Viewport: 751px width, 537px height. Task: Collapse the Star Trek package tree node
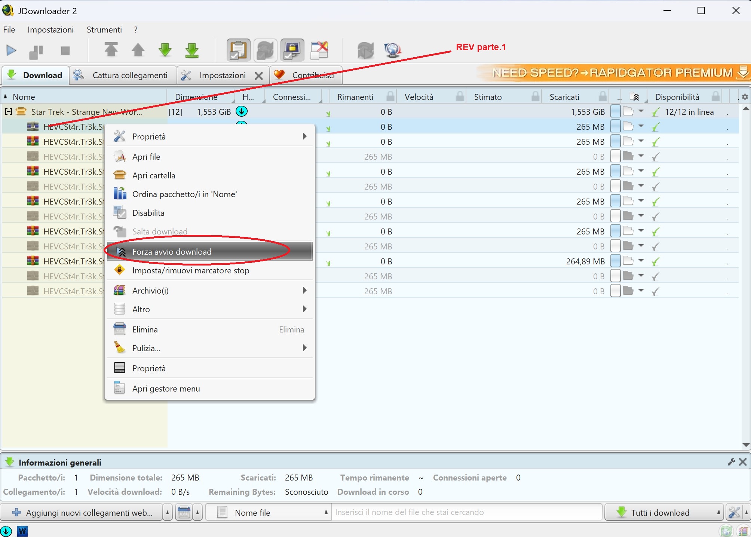(x=8, y=111)
